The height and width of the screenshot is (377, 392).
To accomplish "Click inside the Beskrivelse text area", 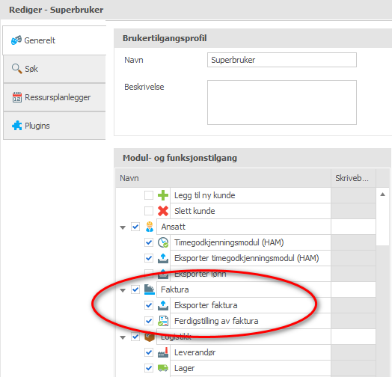I will [282, 102].
